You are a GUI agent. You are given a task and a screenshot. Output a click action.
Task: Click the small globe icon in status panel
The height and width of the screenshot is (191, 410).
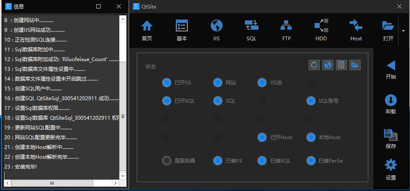point(327,65)
